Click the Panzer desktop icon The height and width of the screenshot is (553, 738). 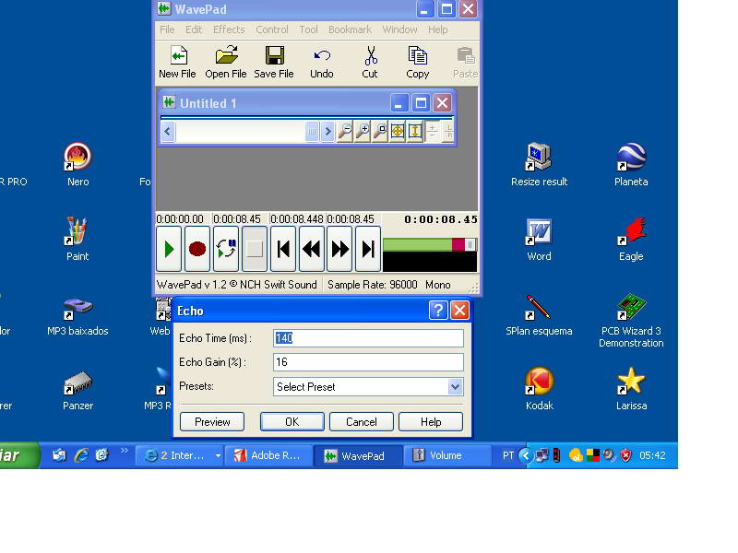[77, 390]
